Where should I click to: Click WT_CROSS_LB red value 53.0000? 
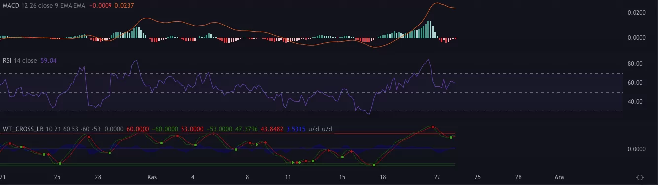tap(192, 129)
